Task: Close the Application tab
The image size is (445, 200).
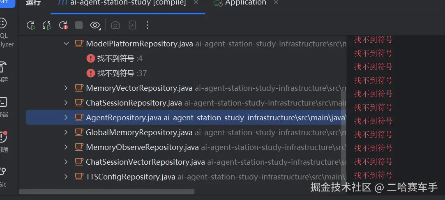Action: [276, 2]
